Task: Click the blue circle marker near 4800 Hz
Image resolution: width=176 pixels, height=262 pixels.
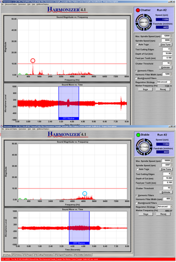Action: [x=85, y=194]
